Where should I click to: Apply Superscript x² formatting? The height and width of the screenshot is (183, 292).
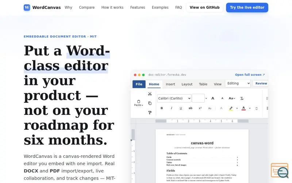pyautogui.click(x=200, y=108)
